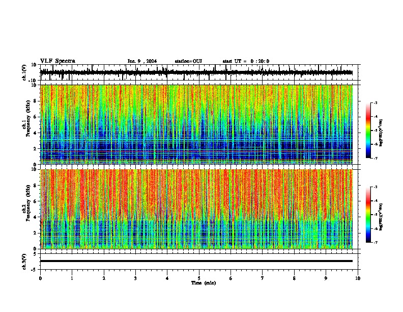The height and width of the screenshot is (312, 403).
Task: Click the 'ch.1(V)' waveform axis label
Action: pos(24,72)
